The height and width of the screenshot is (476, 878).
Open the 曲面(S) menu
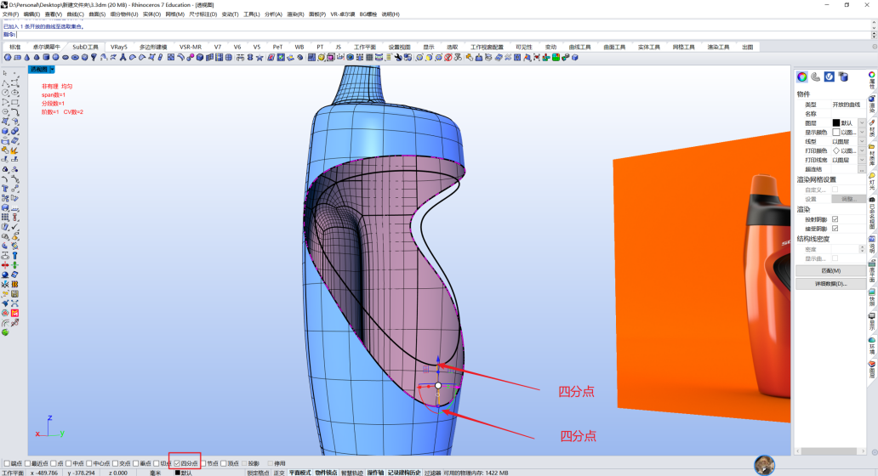(97, 14)
